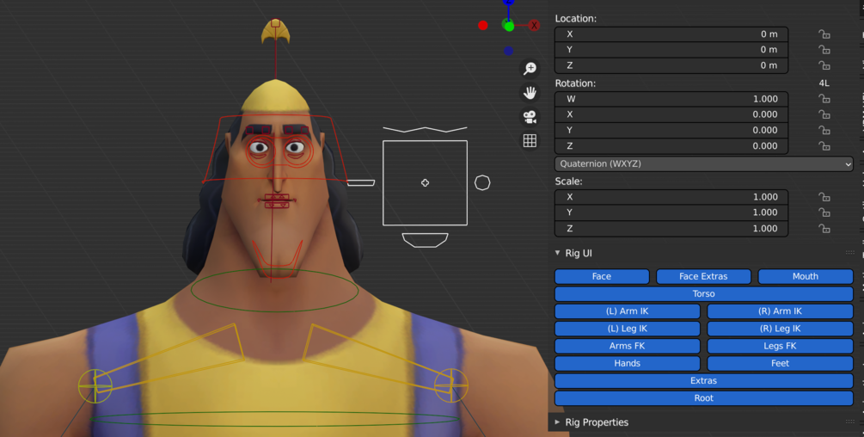864x437 pixels.
Task: Click the Location Y value field
Action: (x=671, y=50)
